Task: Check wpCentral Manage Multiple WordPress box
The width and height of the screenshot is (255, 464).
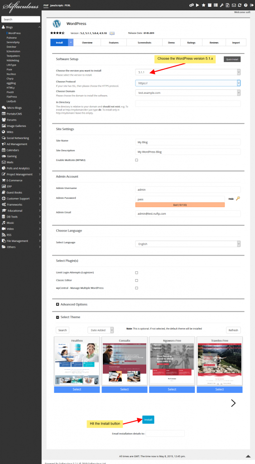Action: click(137, 288)
